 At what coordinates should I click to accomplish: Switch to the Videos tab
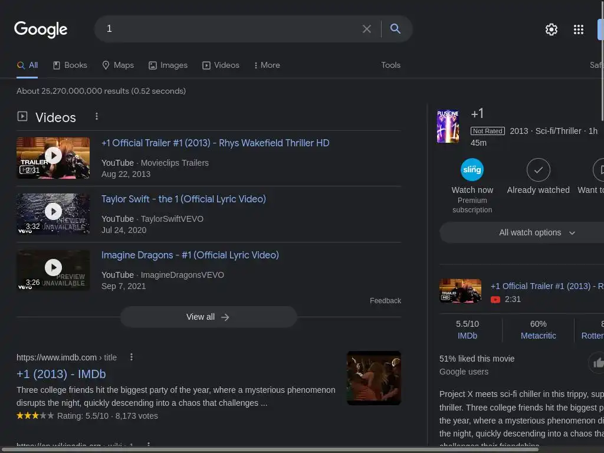[x=221, y=65]
